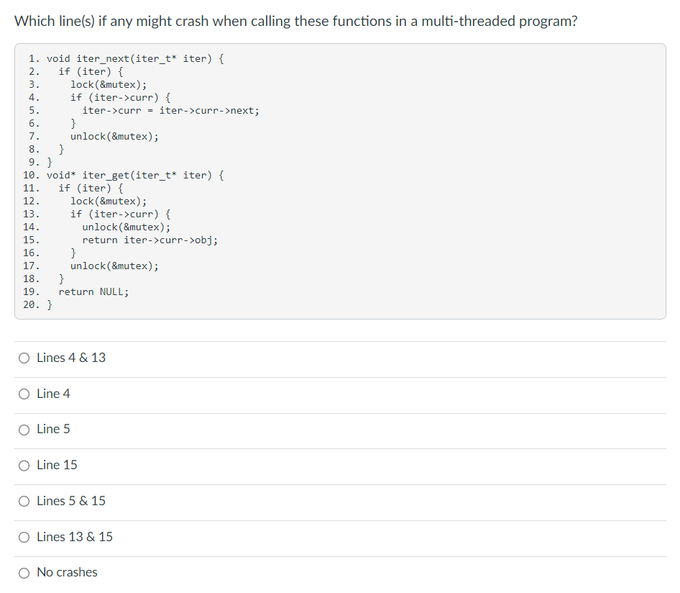Choose the "No crashes" answer option

[x=24, y=572]
